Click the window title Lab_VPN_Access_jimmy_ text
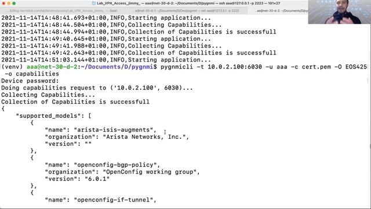This screenshot has width=371, height=209. (x=119, y=3)
